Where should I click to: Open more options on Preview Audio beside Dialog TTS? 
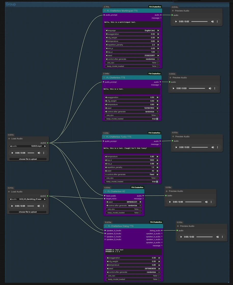tap(222, 237)
